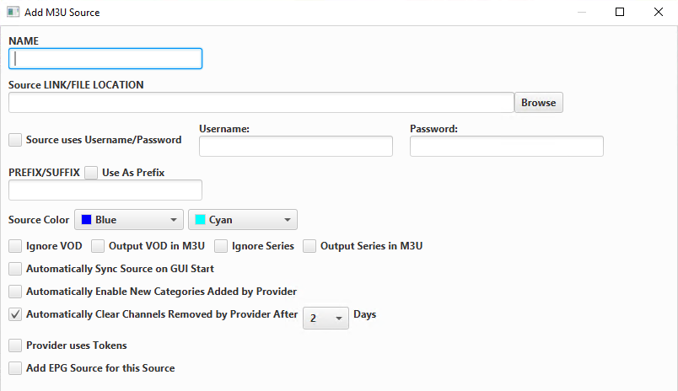This screenshot has height=391, width=678.
Task: Focus the NAME text field
Action: tap(105, 59)
